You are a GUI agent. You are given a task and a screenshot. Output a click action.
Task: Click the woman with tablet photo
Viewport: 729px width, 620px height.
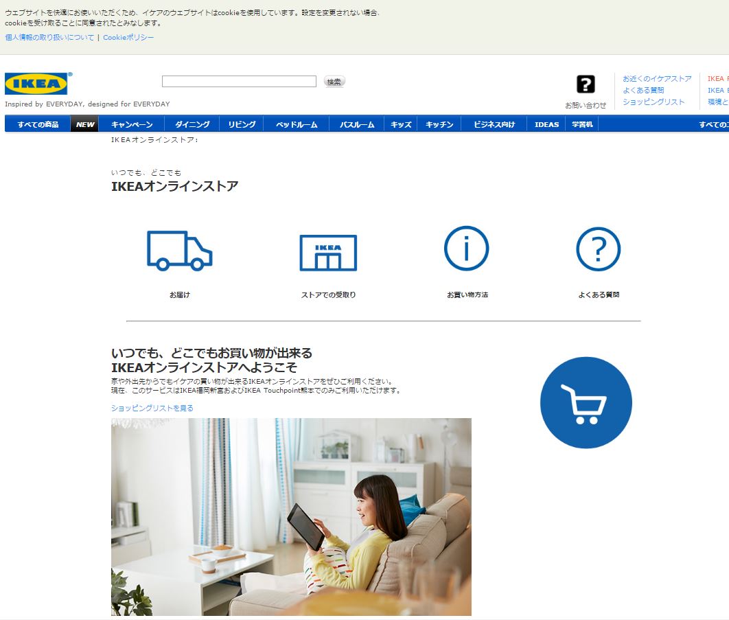pyautogui.click(x=291, y=516)
